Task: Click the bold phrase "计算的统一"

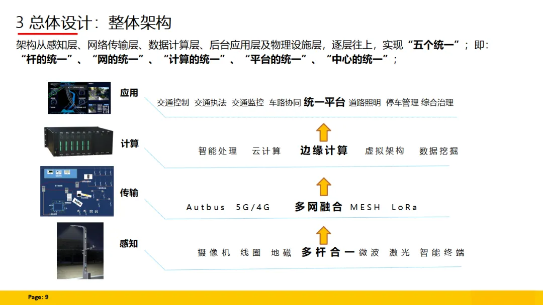Action: (x=194, y=59)
